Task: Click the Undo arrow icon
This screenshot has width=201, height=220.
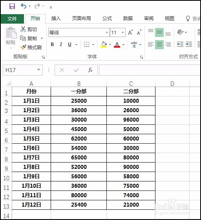Action: 24,6
